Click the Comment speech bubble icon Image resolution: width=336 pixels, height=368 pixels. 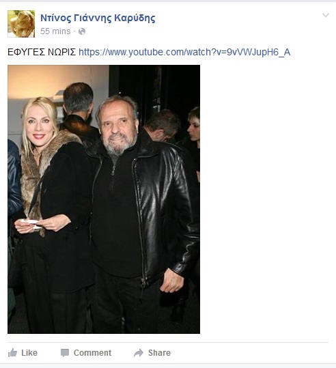[65, 353]
